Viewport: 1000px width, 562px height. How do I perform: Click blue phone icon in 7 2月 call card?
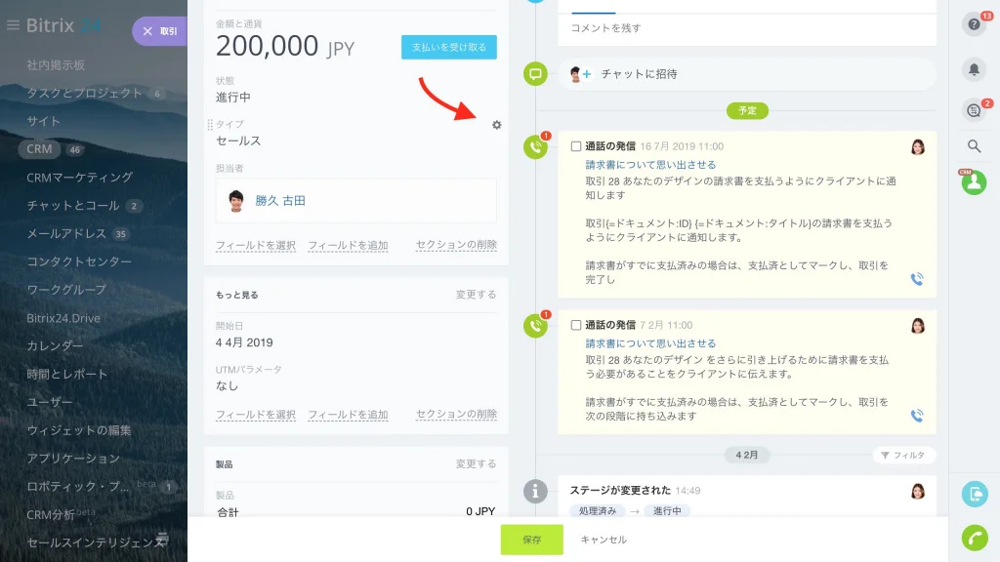tap(917, 416)
